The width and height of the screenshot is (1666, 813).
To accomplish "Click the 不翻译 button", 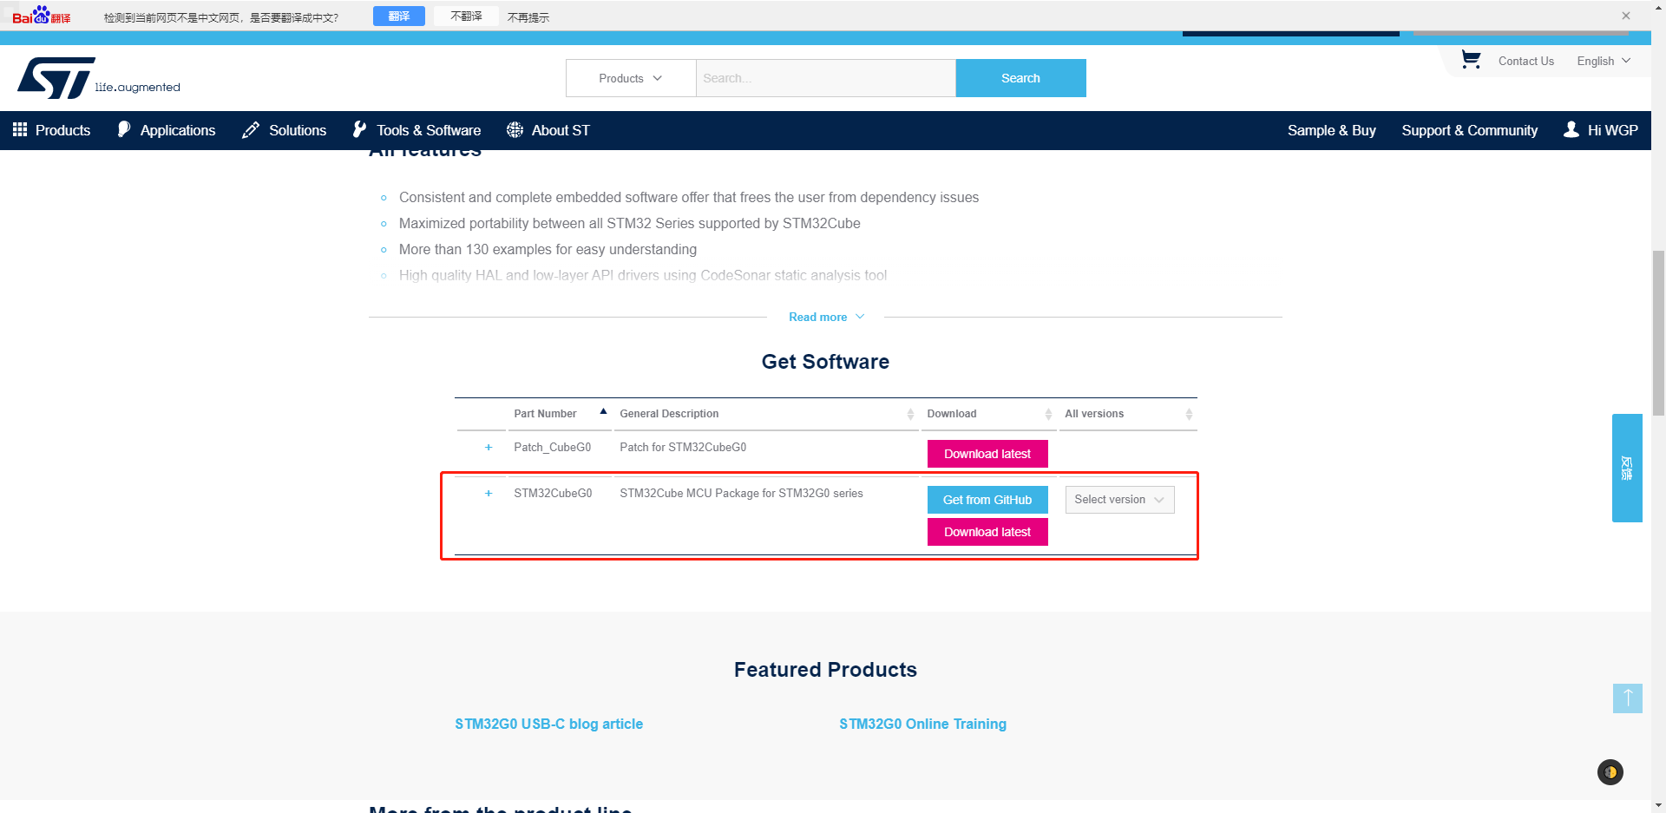I will click(x=466, y=16).
